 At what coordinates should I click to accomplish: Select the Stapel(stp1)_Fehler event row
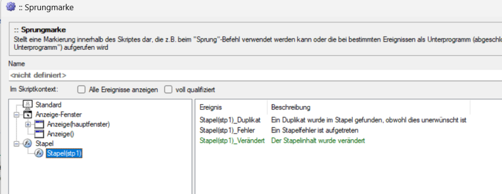click(279, 130)
